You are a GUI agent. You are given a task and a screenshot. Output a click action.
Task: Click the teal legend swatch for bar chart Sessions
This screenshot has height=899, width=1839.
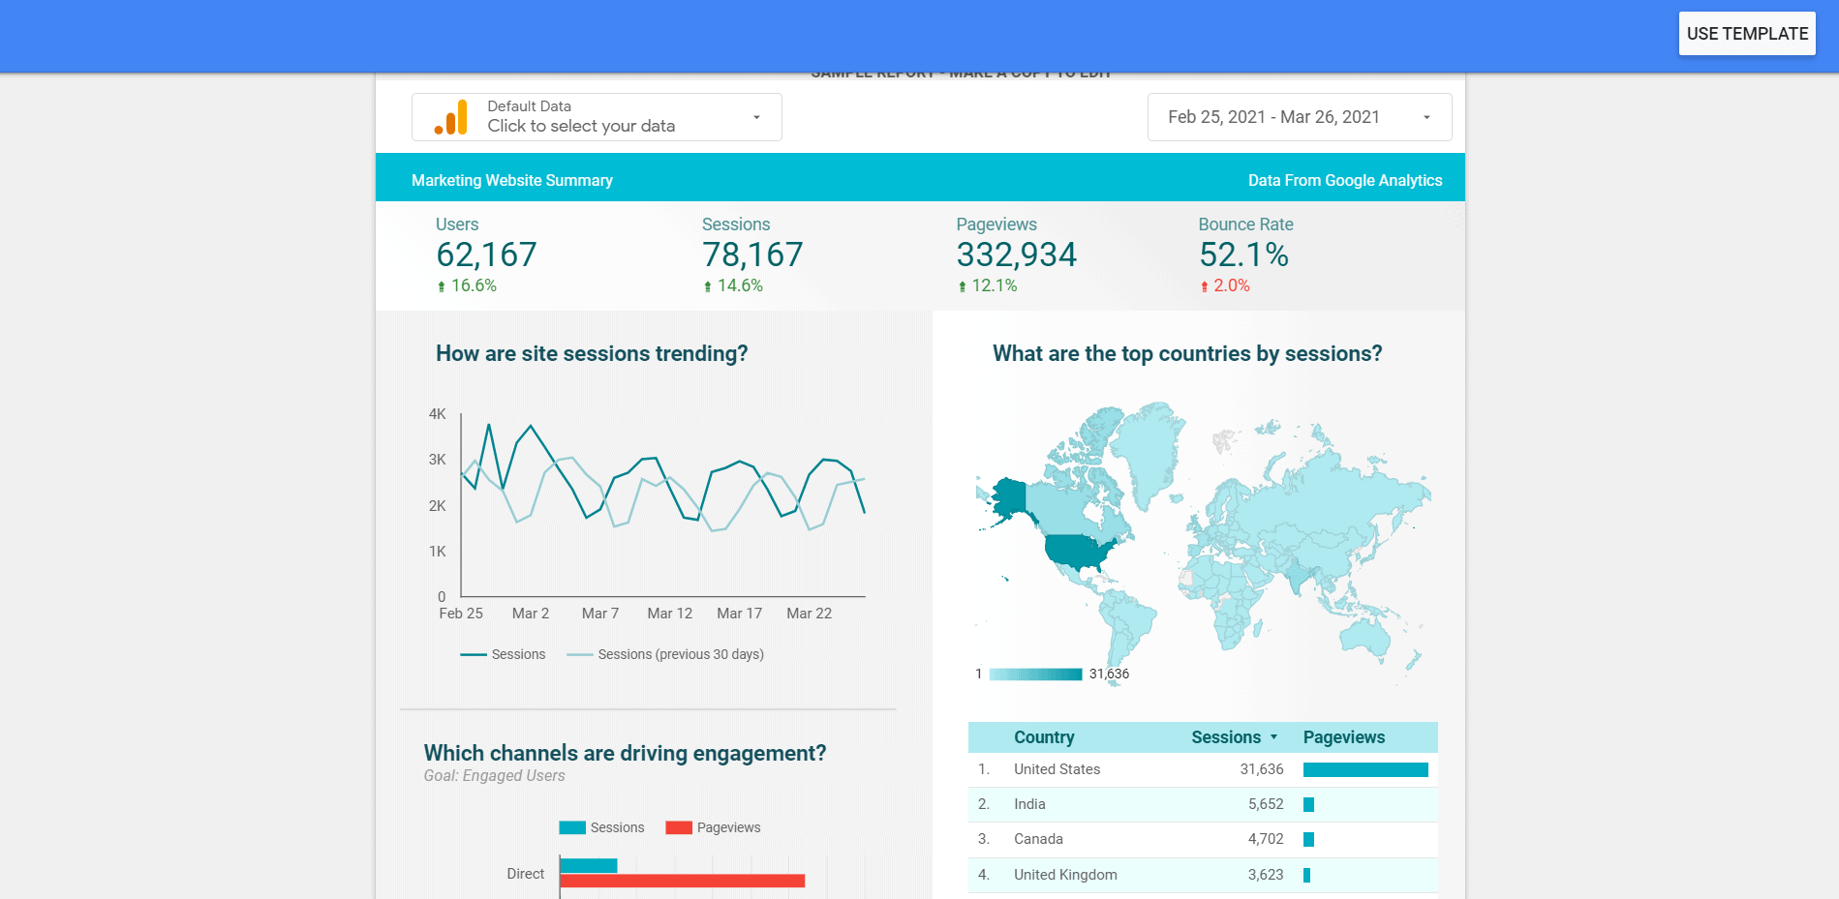click(572, 827)
